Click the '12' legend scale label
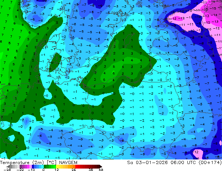The height and width of the screenshot is (171, 222). pos(57,170)
